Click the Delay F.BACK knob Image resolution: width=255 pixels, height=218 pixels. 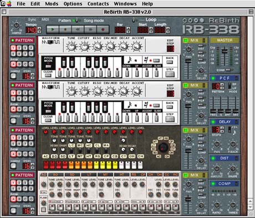[233, 144]
